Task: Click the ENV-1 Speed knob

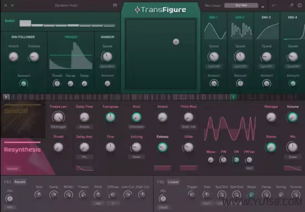Action: [213, 57]
